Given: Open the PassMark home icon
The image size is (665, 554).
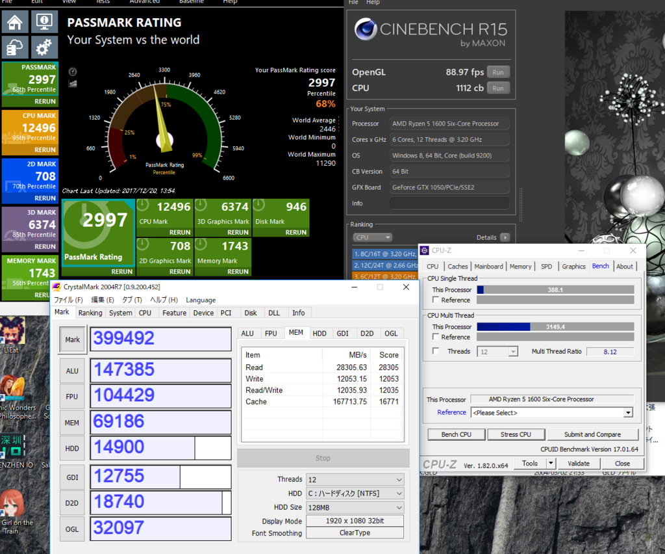Looking at the screenshot, I should pyautogui.click(x=15, y=21).
